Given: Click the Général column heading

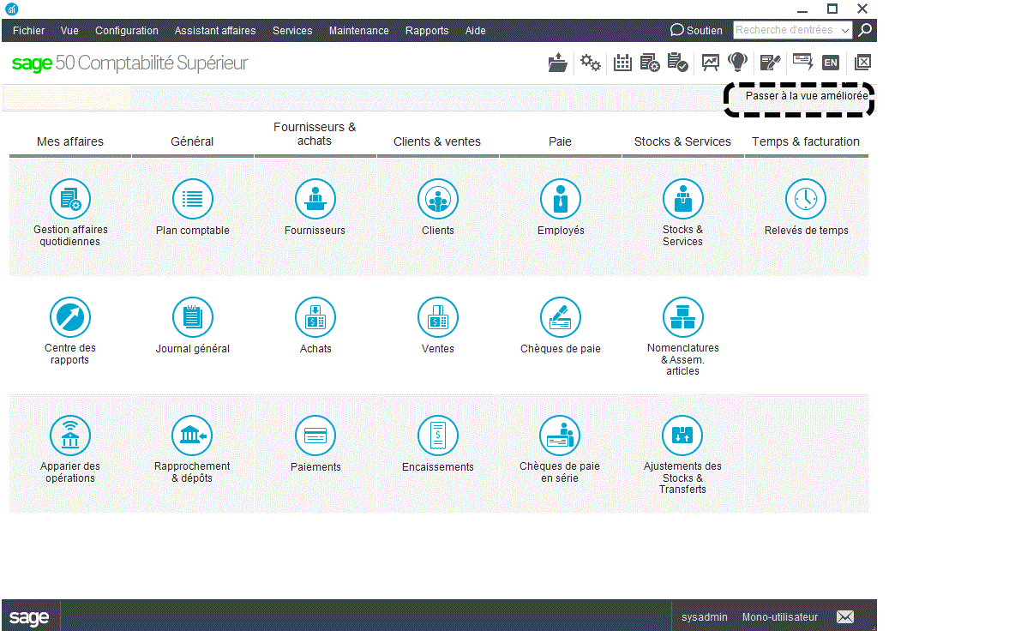Looking at the screenshot, I should tap(192, 141).
